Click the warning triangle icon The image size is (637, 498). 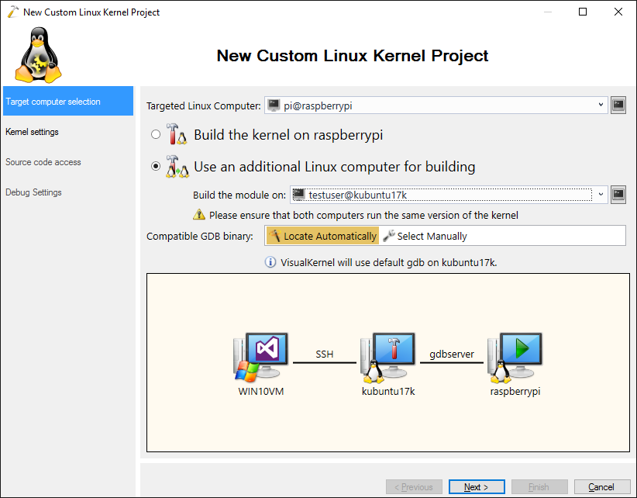click(198, 215)
